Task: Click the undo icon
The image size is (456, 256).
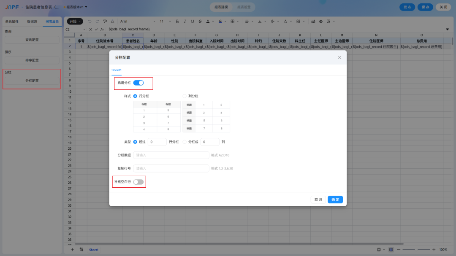Action: 90,22
